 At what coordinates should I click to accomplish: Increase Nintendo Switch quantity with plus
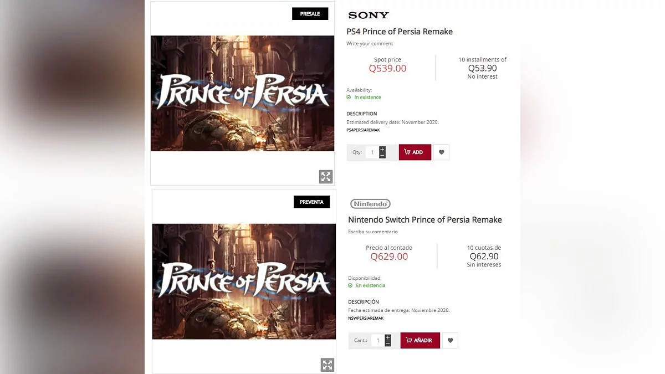(x=388, y=337)
